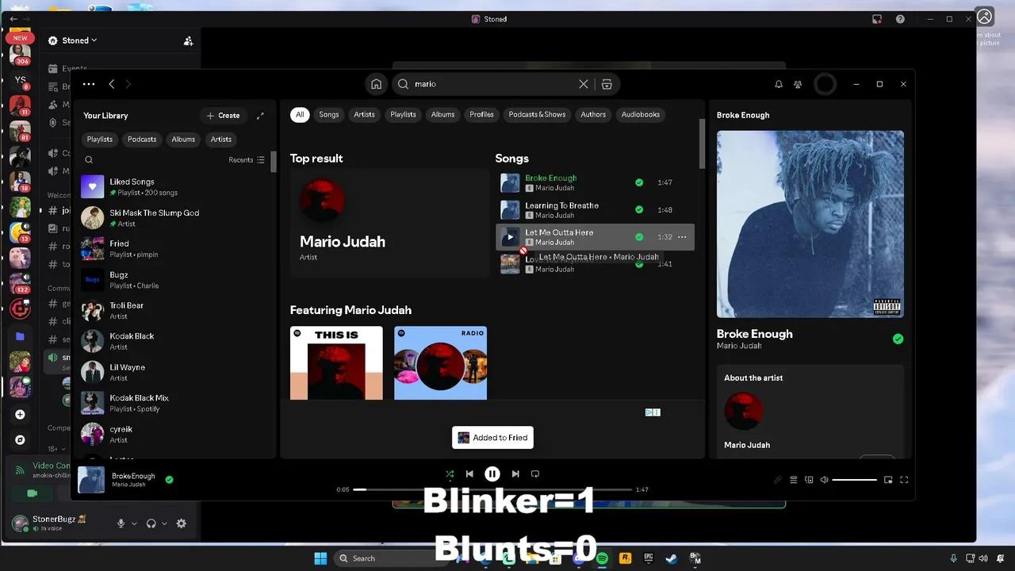1015x571 pixels.
Task: Toggle saved check in Broke Enough side panel
Action: (x=898, y=339)
